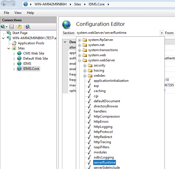The height and width of the screenshot is (169, 175).
Task: Click the system.web folder icon
Action: [x=85, y=55]
